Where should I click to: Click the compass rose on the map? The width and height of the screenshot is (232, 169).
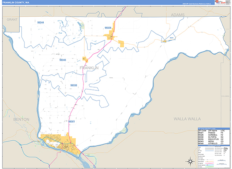point(190,161)
